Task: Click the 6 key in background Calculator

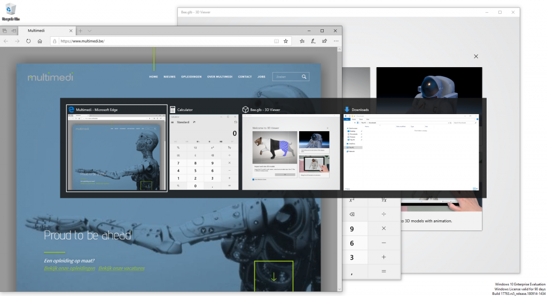Action: pos(351,243)
